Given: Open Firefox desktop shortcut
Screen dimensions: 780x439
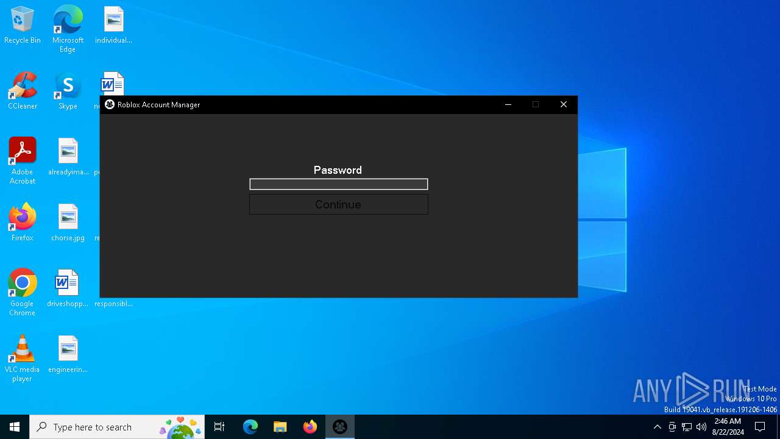Looking at the screenshot, I should pos(23,223).
